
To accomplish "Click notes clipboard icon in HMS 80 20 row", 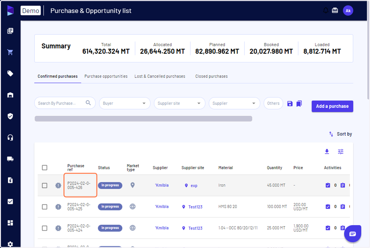I will tap(343, 206).
